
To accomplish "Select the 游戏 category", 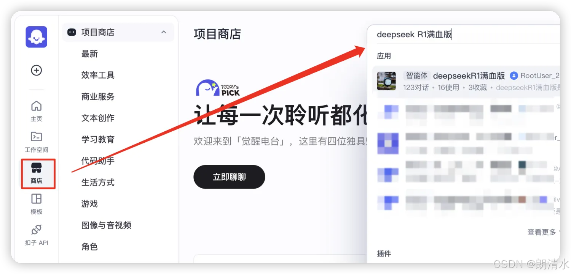I will point(90,204).
